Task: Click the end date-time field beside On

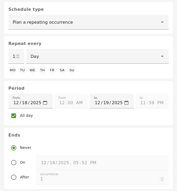Action: tap(102, 163)
